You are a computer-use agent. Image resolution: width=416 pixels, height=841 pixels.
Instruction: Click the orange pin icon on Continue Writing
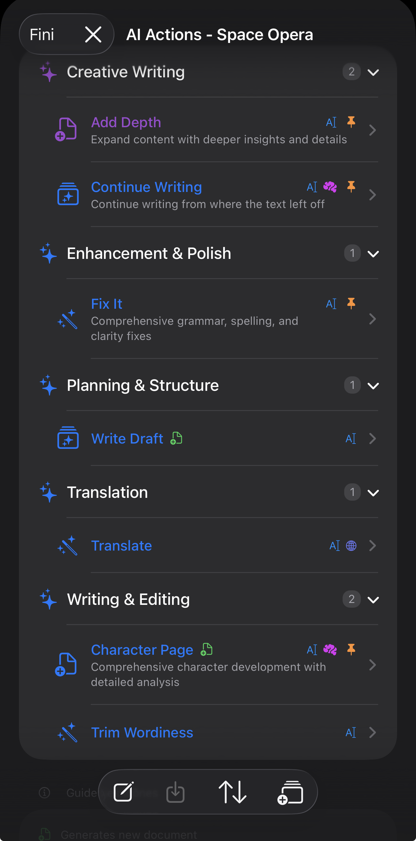point(351,187)
